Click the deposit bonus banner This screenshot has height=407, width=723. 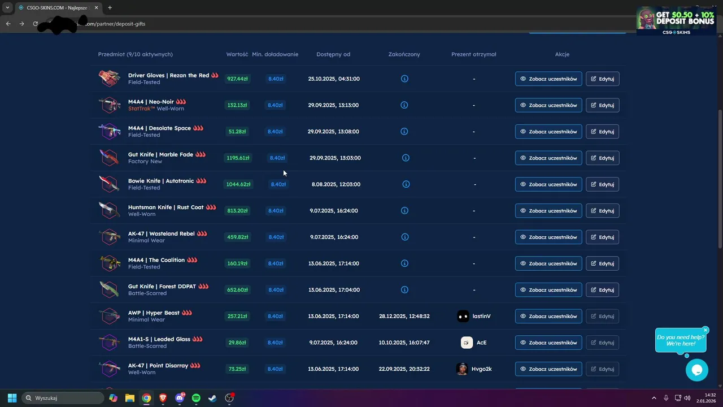click(676, 21)
